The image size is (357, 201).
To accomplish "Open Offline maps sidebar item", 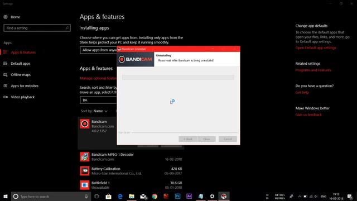I will (x=21, y=74).
